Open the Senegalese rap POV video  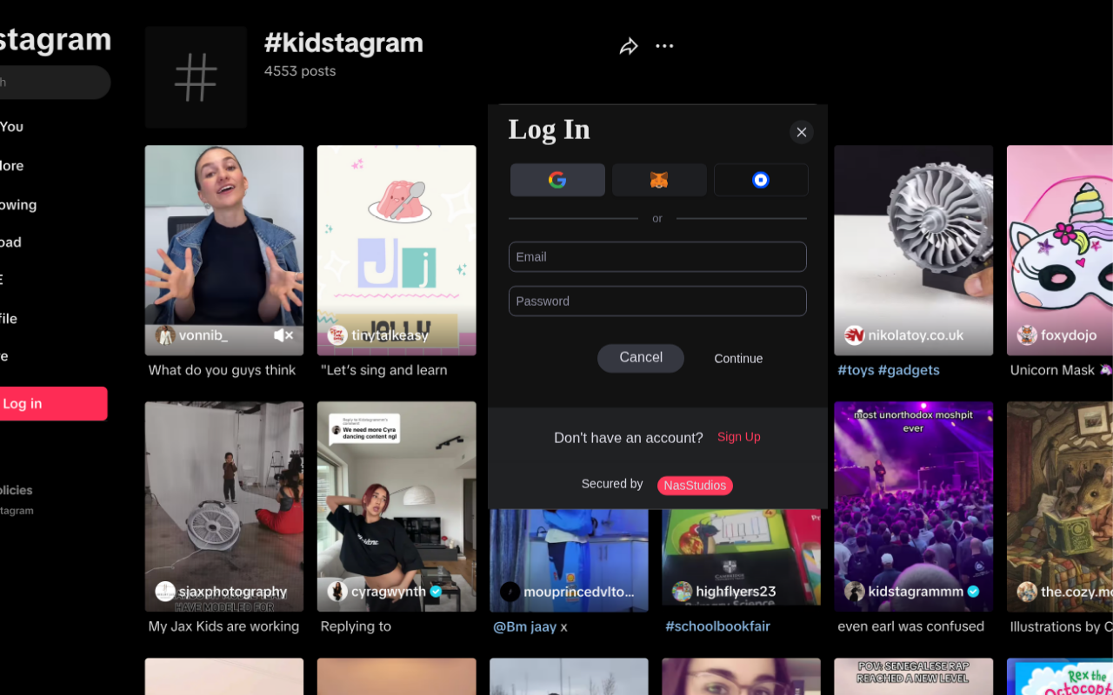(x=914, y=677)
